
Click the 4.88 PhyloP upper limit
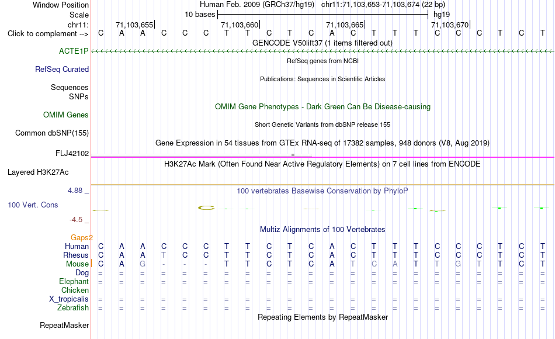75,191
